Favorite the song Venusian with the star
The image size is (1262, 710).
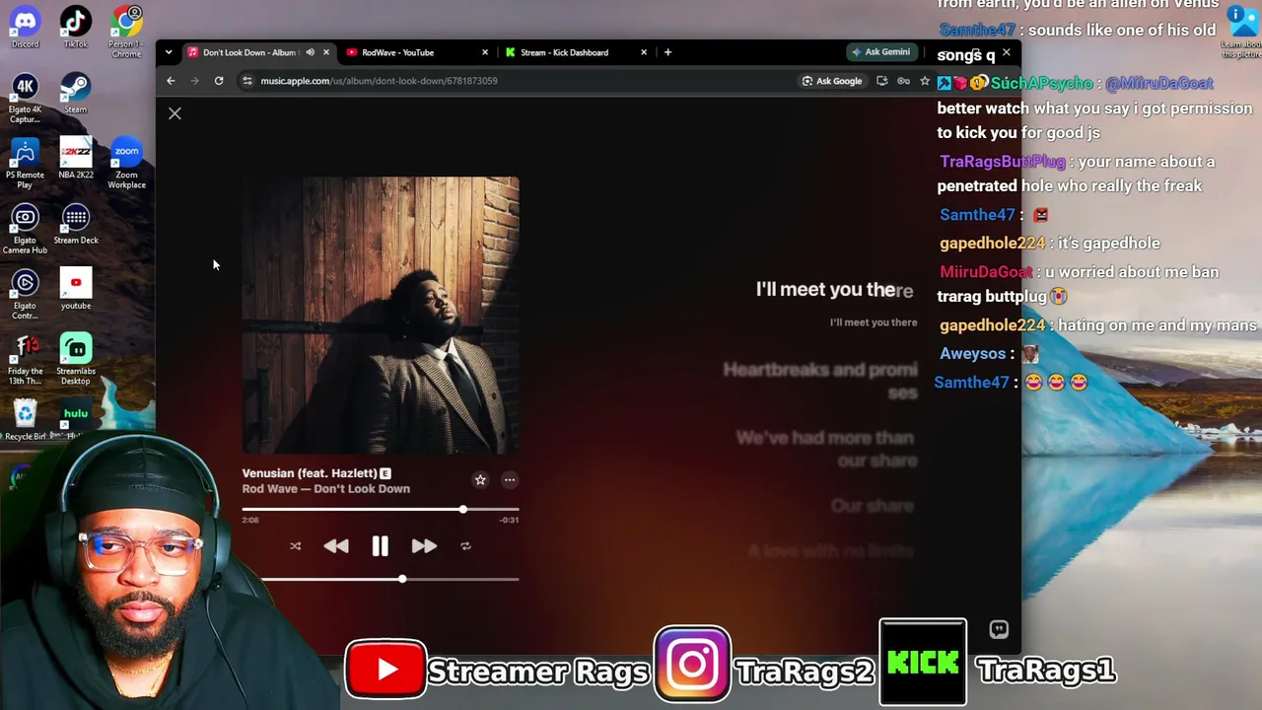[480, 480]
